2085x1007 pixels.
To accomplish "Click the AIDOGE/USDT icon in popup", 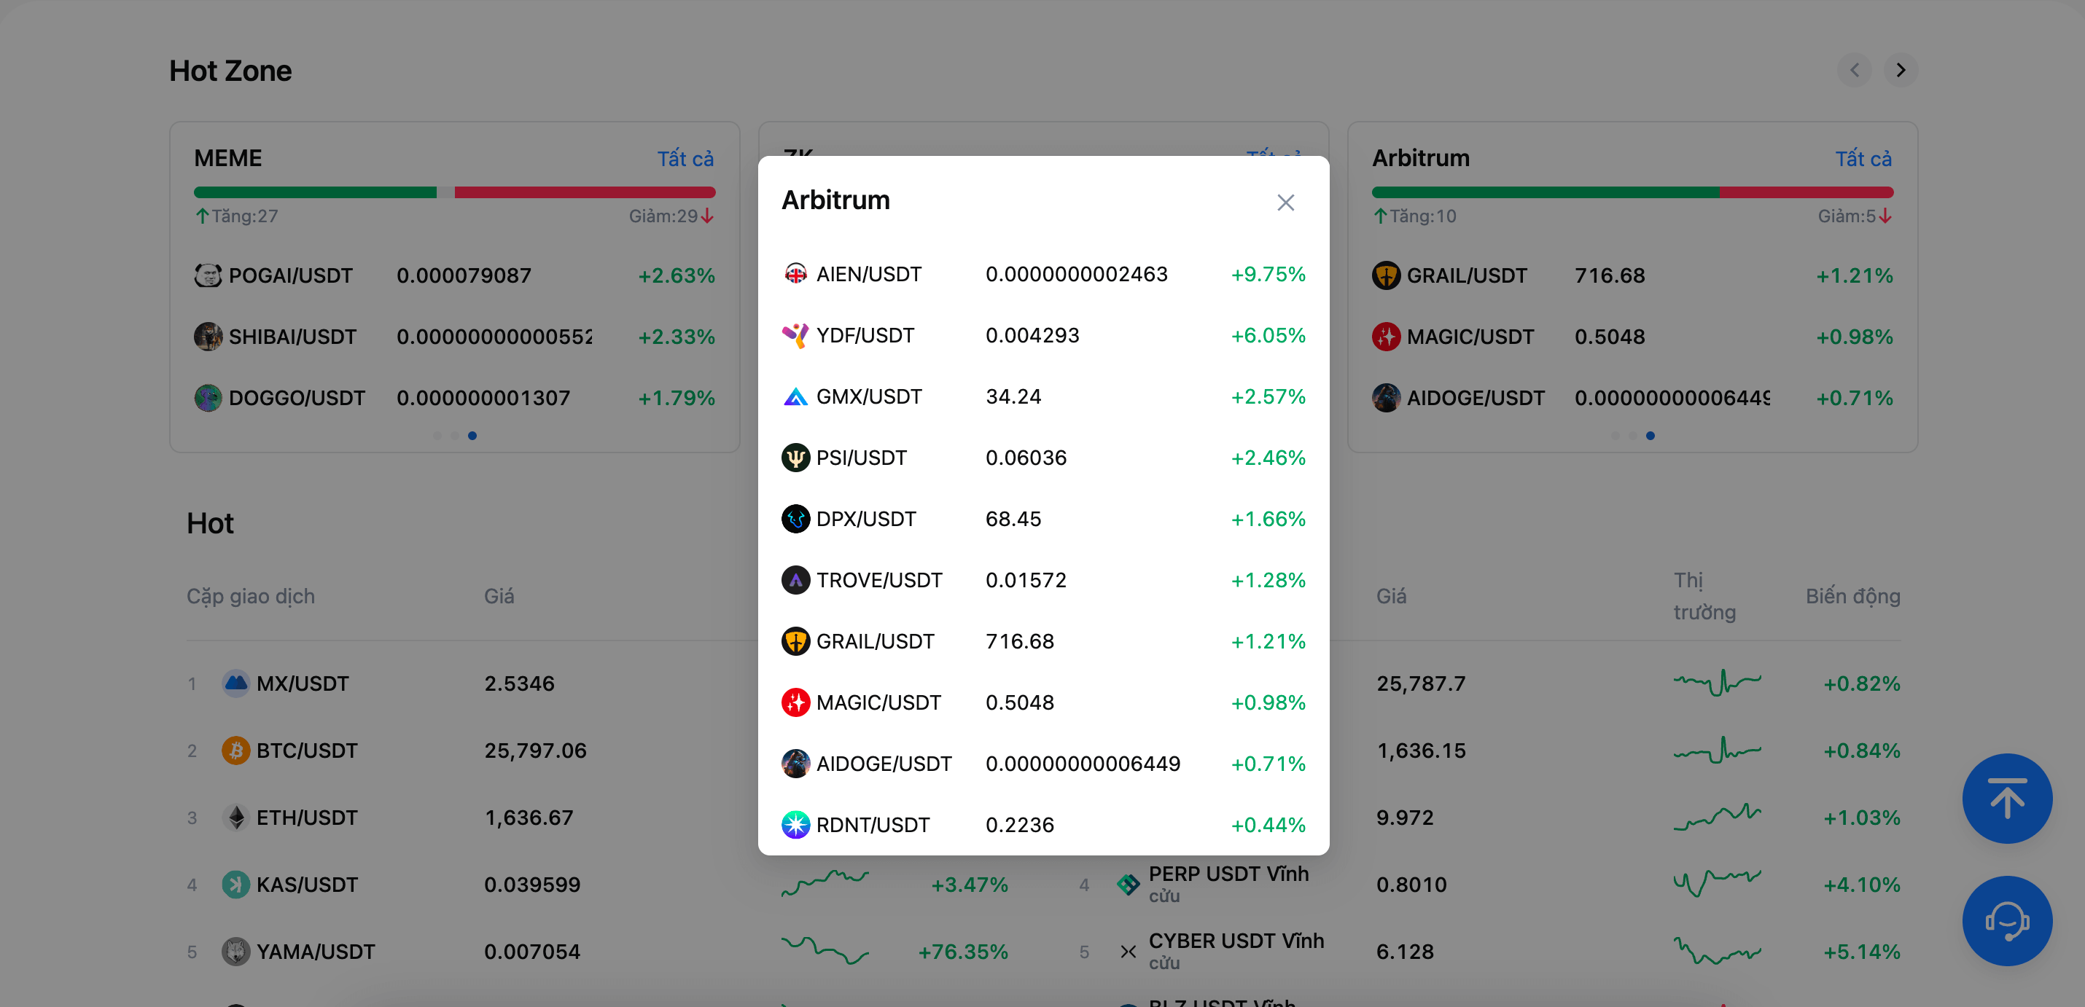I will click(x=795, y=764).
